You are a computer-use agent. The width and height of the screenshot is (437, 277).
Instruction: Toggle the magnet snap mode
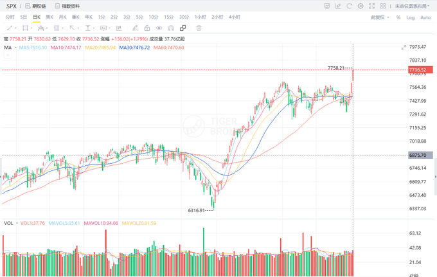171,28
